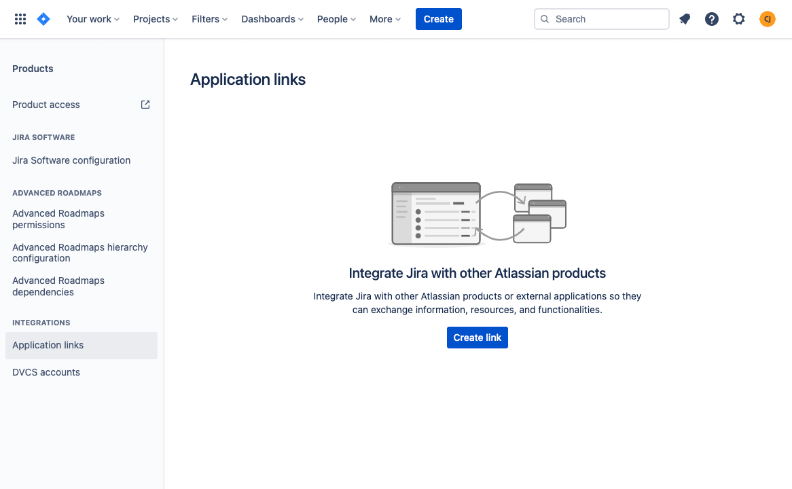Click the Integrate Jira with other Atlassian products heading

[478, 273]
